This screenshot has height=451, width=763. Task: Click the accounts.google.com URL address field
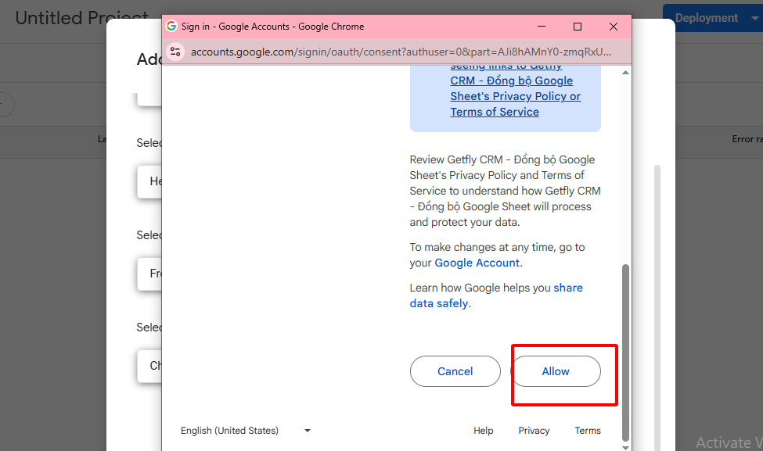click(x=399, y=52)
